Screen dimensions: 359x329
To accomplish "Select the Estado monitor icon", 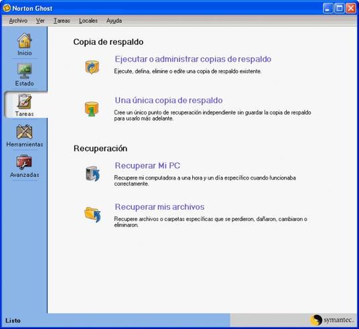I will pos(25,71).
